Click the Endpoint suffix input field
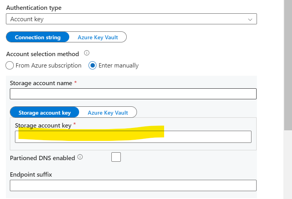This screenshot has width=292, height=199. [x=133, y=185]
